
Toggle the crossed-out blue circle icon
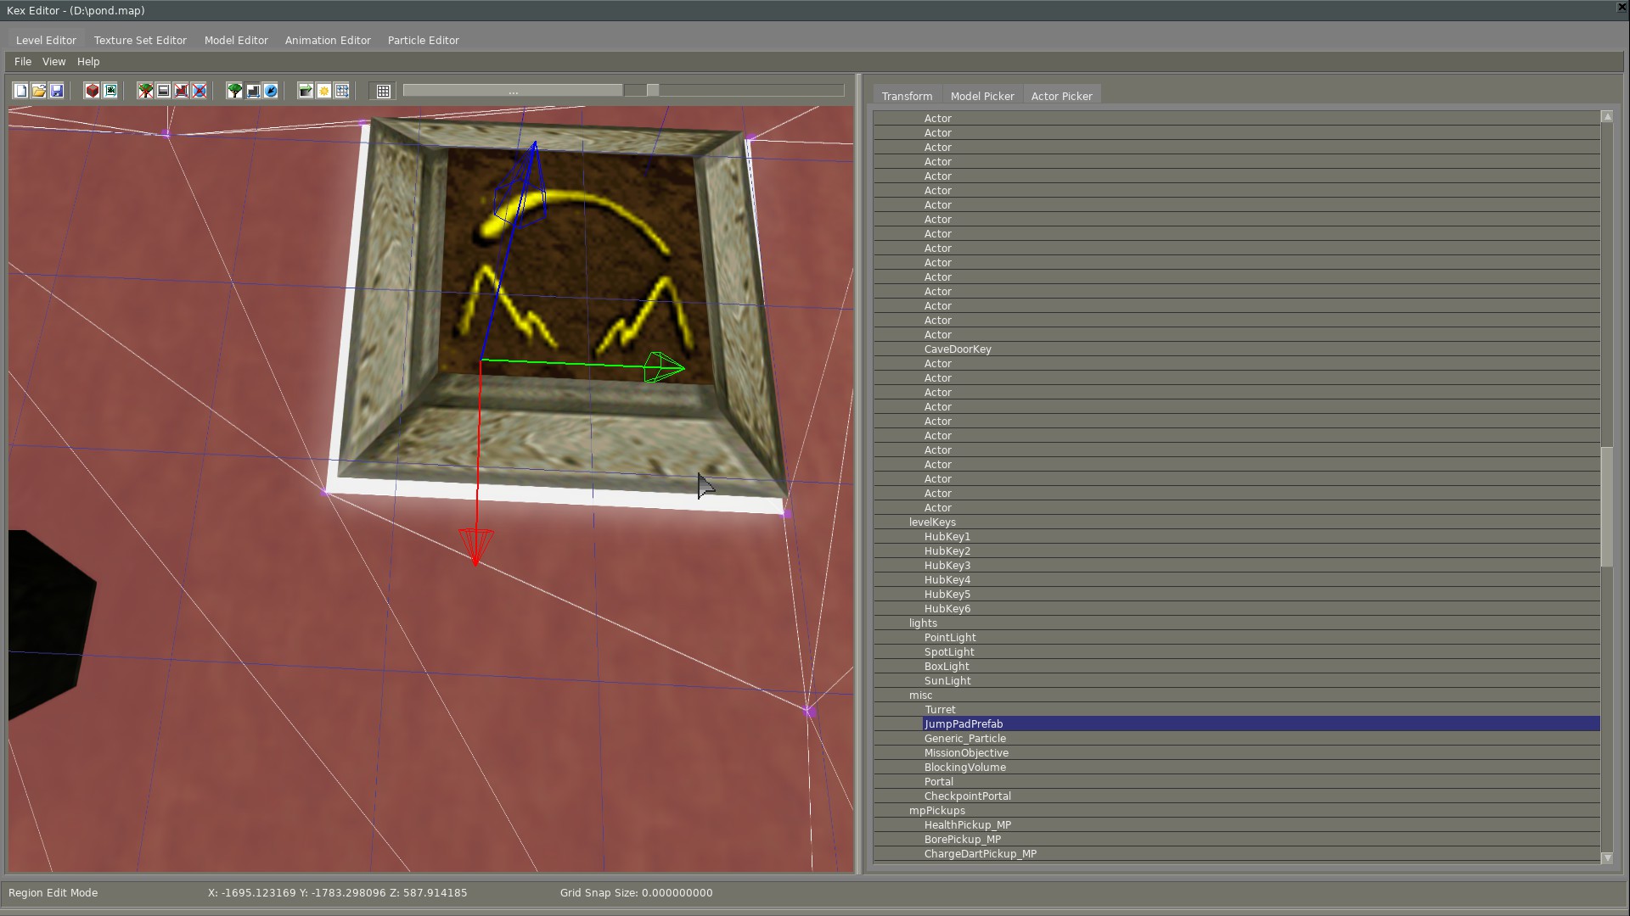point(200,91)
